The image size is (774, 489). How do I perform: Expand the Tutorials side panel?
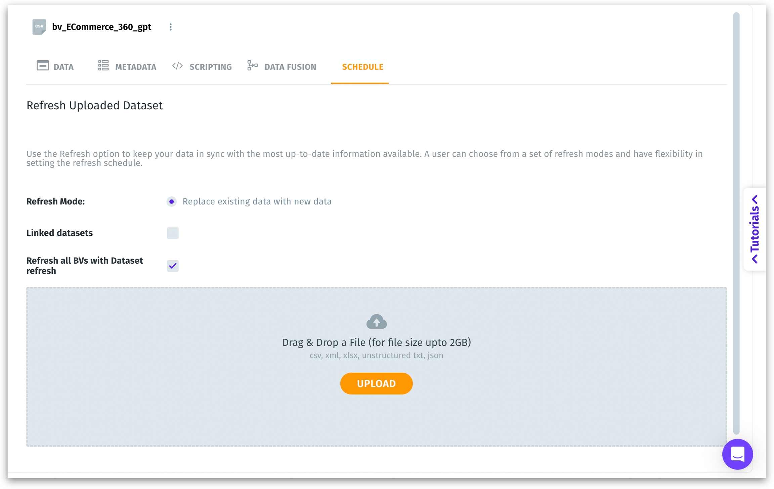point(755,229)
